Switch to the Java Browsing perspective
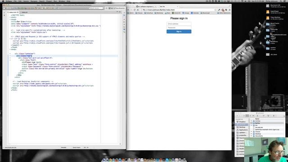This screenshot has width=288, height=162. tap(119, 8)
